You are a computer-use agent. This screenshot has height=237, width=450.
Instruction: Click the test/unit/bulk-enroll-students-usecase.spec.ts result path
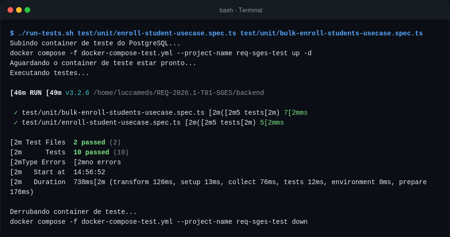[x=113, y=113]
